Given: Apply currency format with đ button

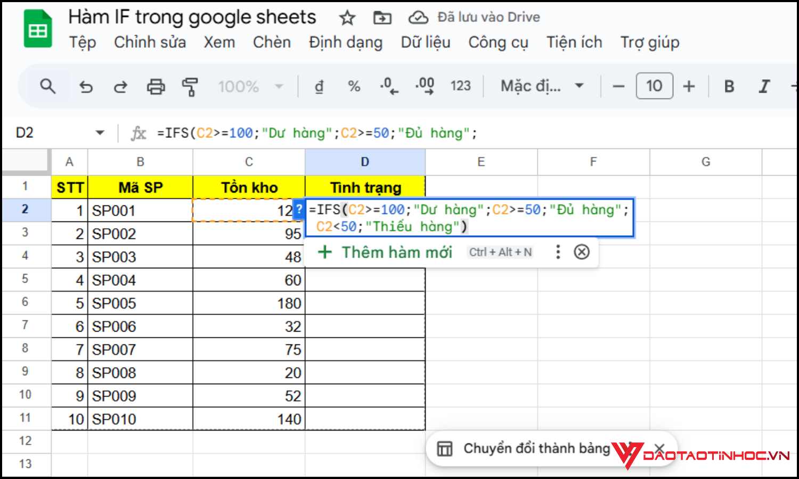Looking at the screenshot, I should [x=319, y=86].
